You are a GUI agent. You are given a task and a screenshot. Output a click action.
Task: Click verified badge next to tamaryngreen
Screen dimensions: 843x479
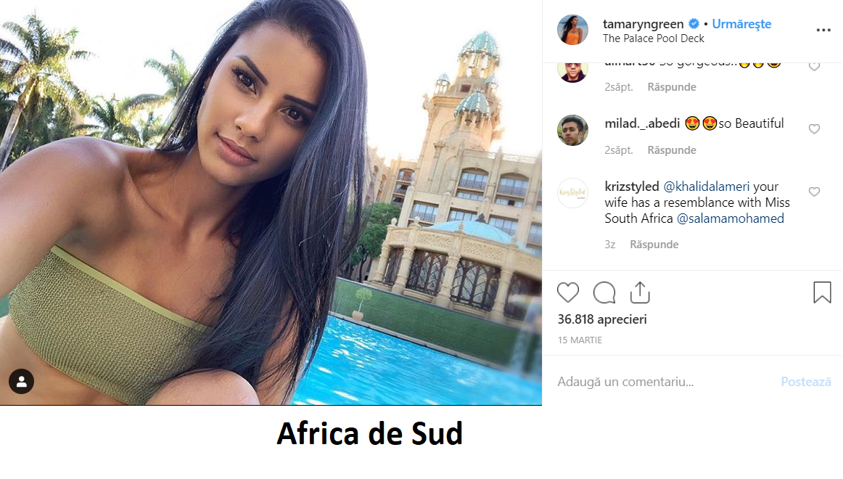coord(694,24)
